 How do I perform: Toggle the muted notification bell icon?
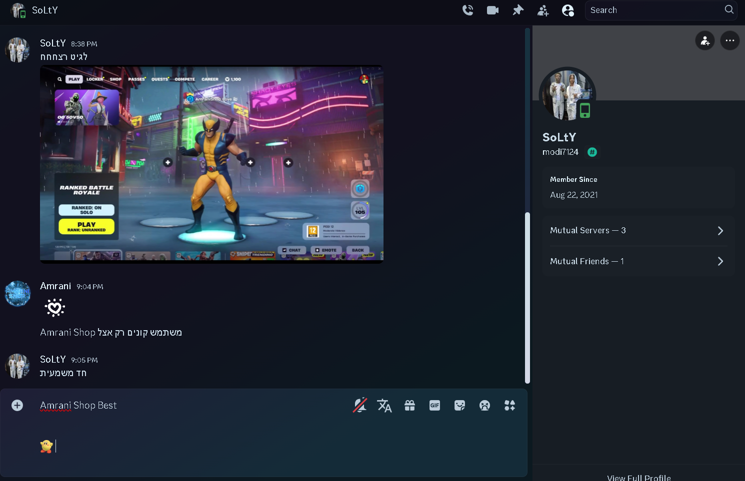(x=360, y=405)
